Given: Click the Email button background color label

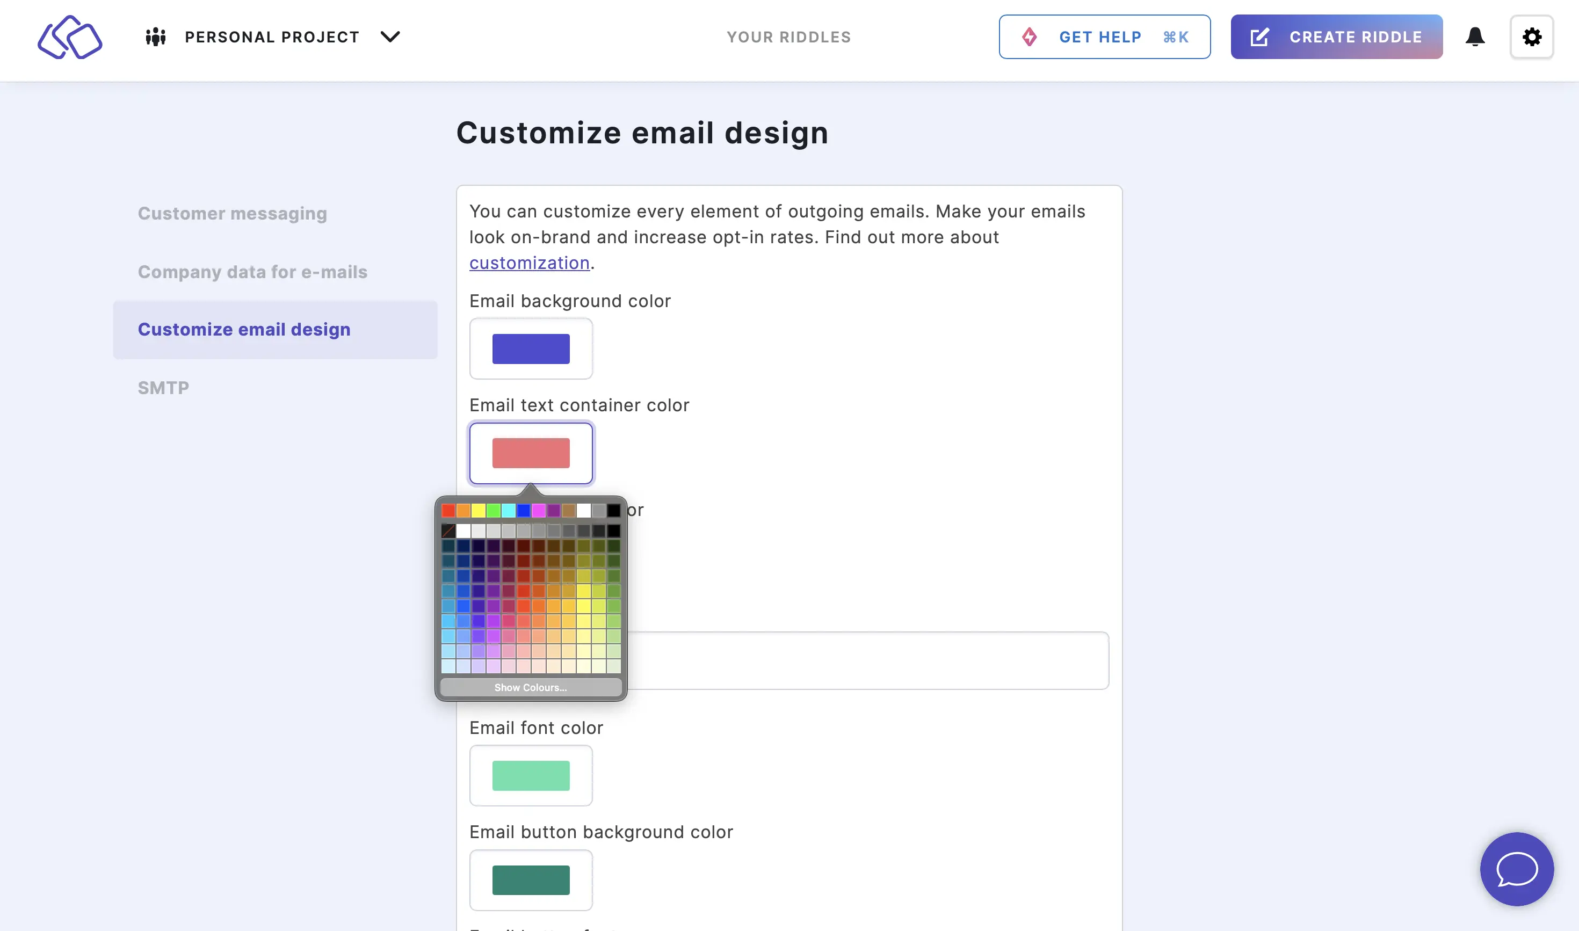Looking at the screenshot, I should coord(601,832).
